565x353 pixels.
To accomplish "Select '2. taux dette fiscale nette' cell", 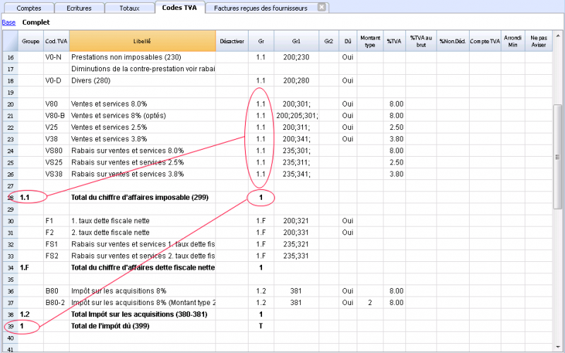I will point(143,232).
